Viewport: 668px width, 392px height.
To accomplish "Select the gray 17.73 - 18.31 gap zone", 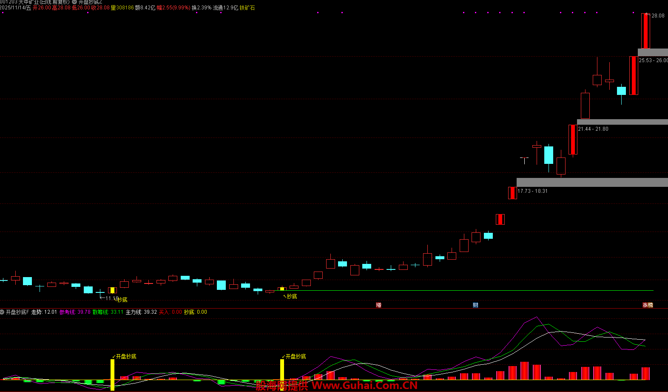I will point(592,182).
